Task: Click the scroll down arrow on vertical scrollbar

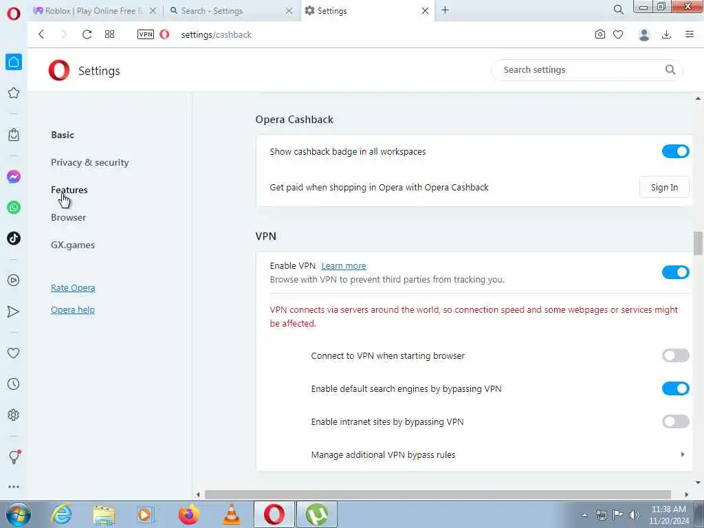Action: click(698, 483)
